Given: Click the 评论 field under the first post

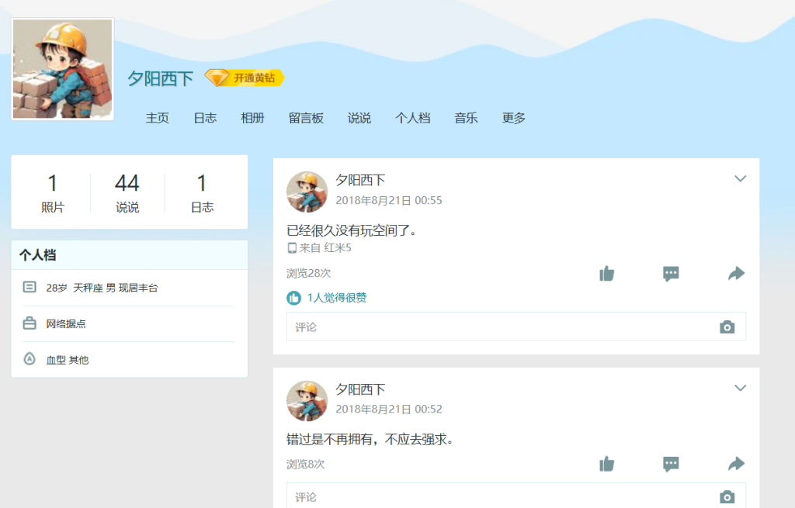Looking at the screenshot, I should (x=497, y=327).
